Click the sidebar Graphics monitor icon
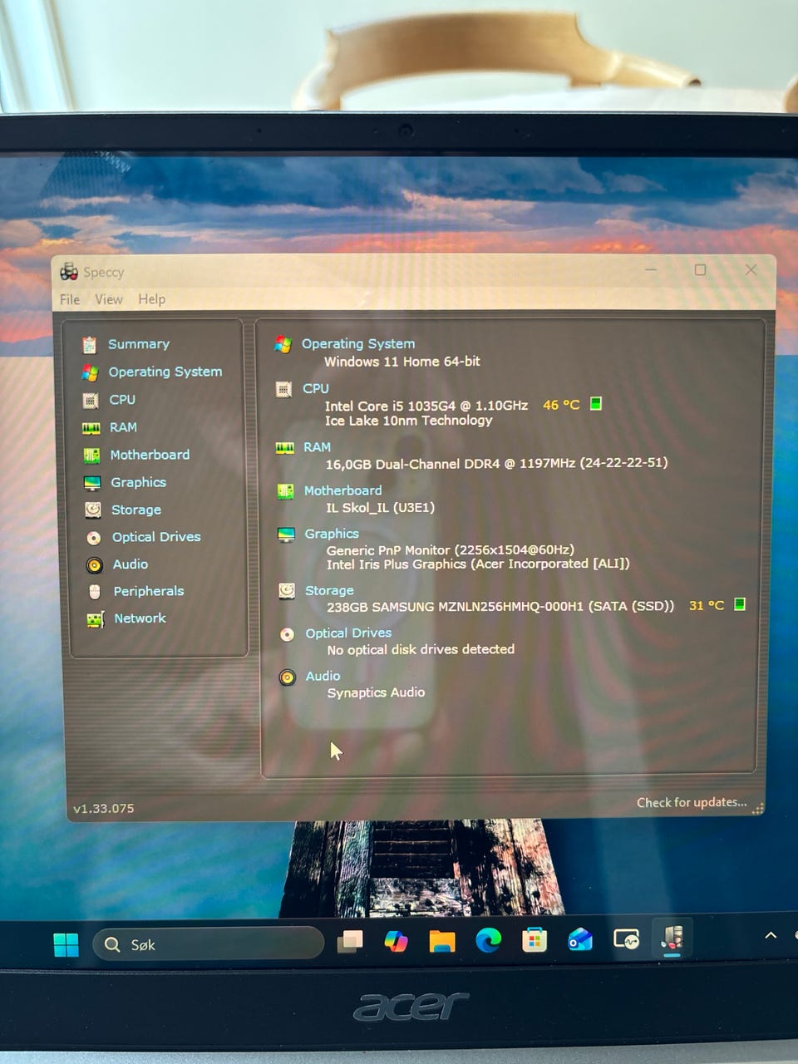798x1064 pixels. tap(92, 483)
